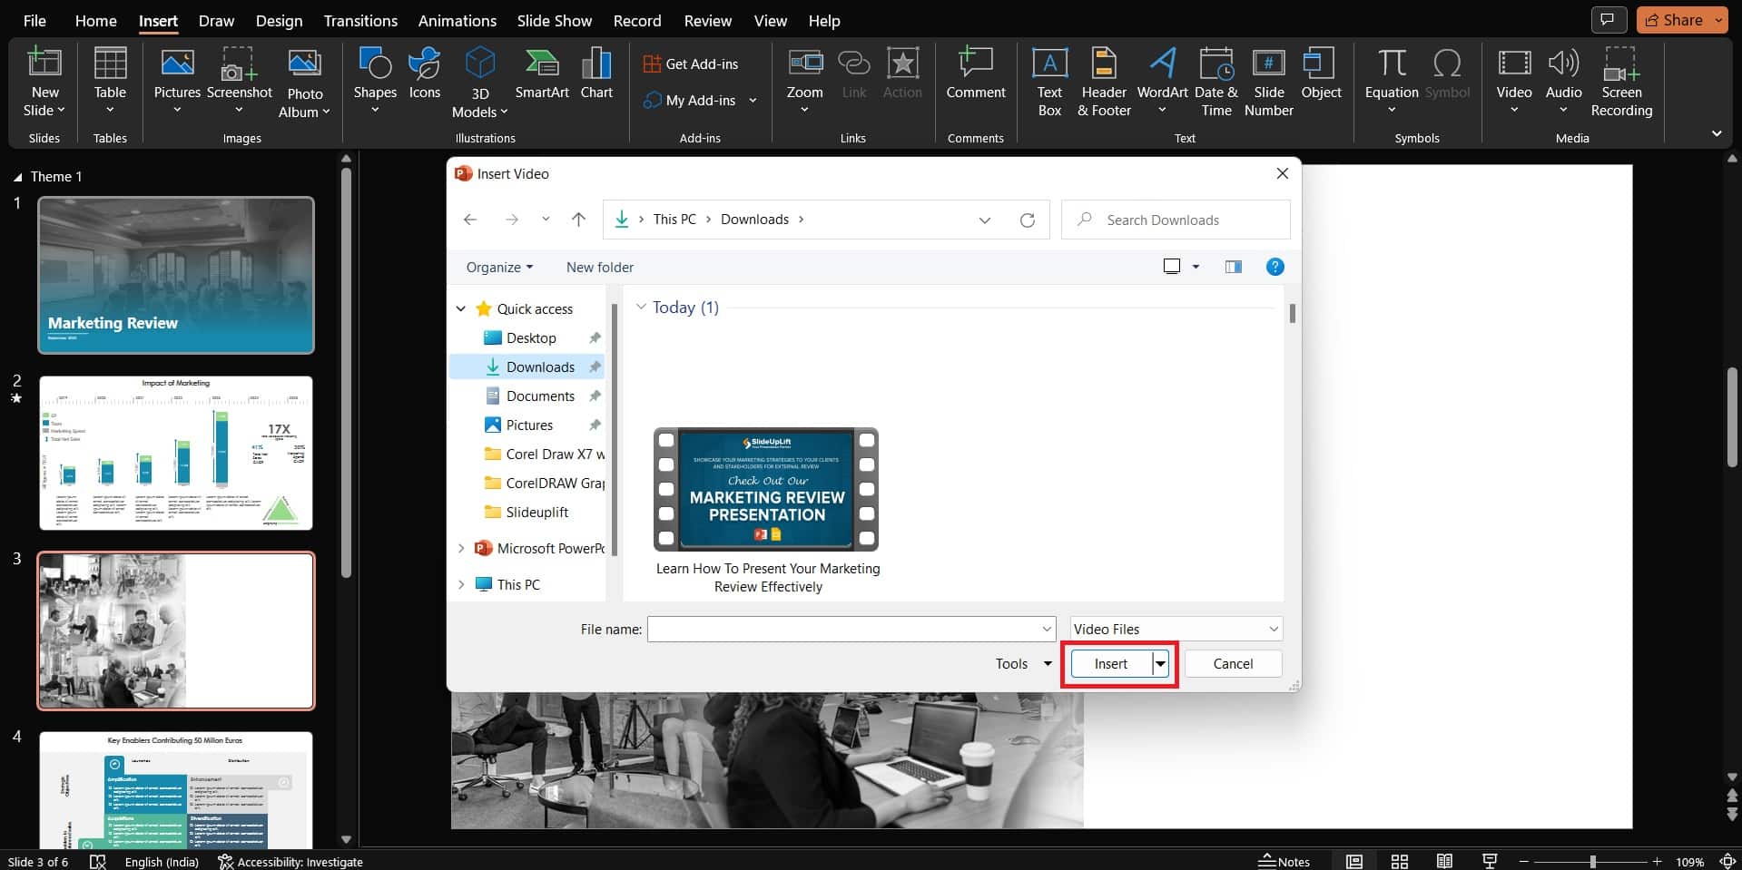Image resolution: width=1742 pixels, height=870 pixels.
Task: Open Header & Footer settings
Action: [1103, 82]
